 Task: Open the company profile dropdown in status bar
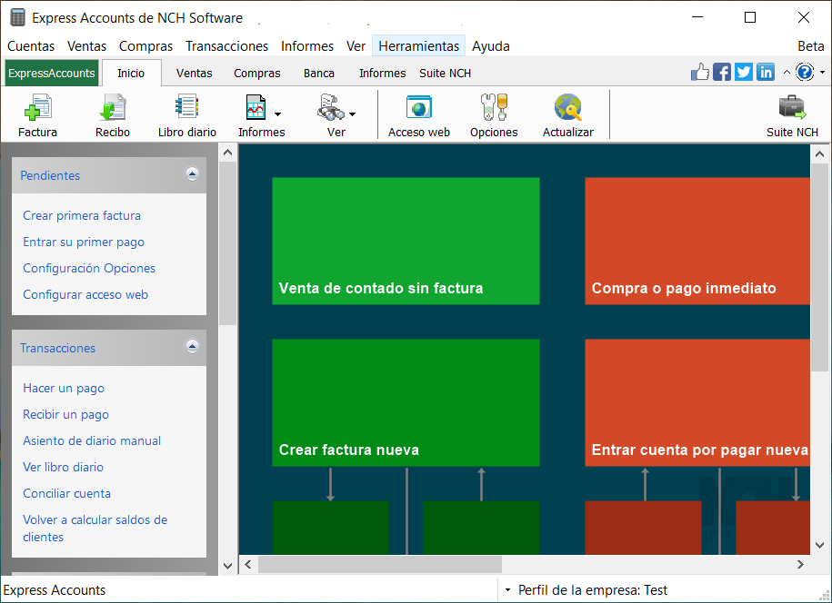tap(507, 589)
